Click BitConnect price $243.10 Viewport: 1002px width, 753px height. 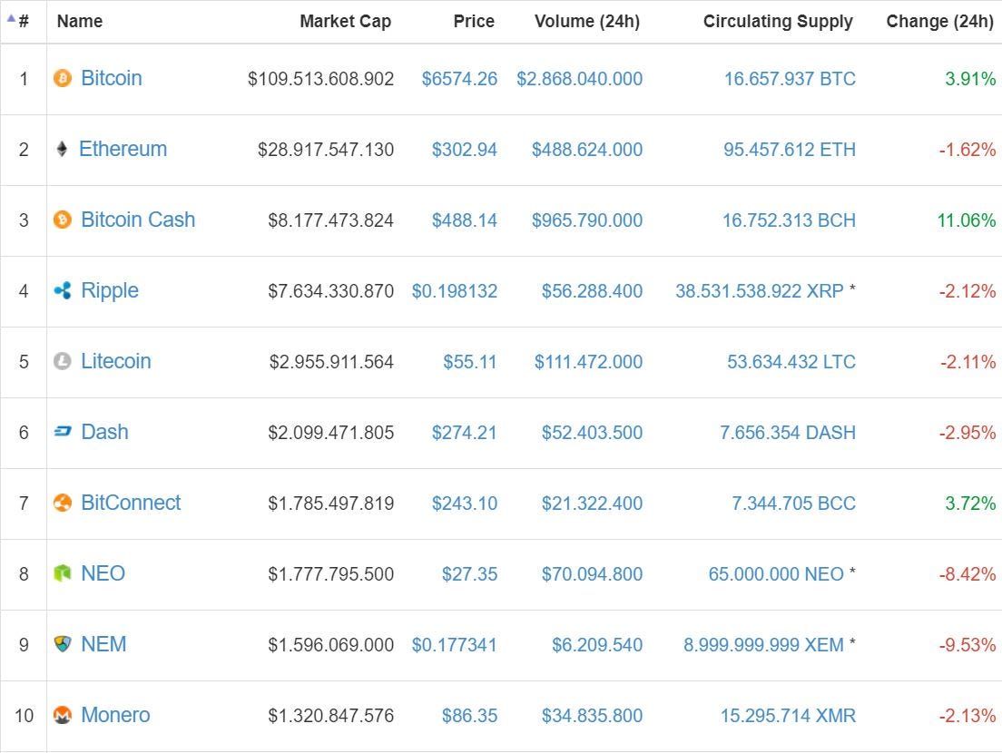pos(465,504)
